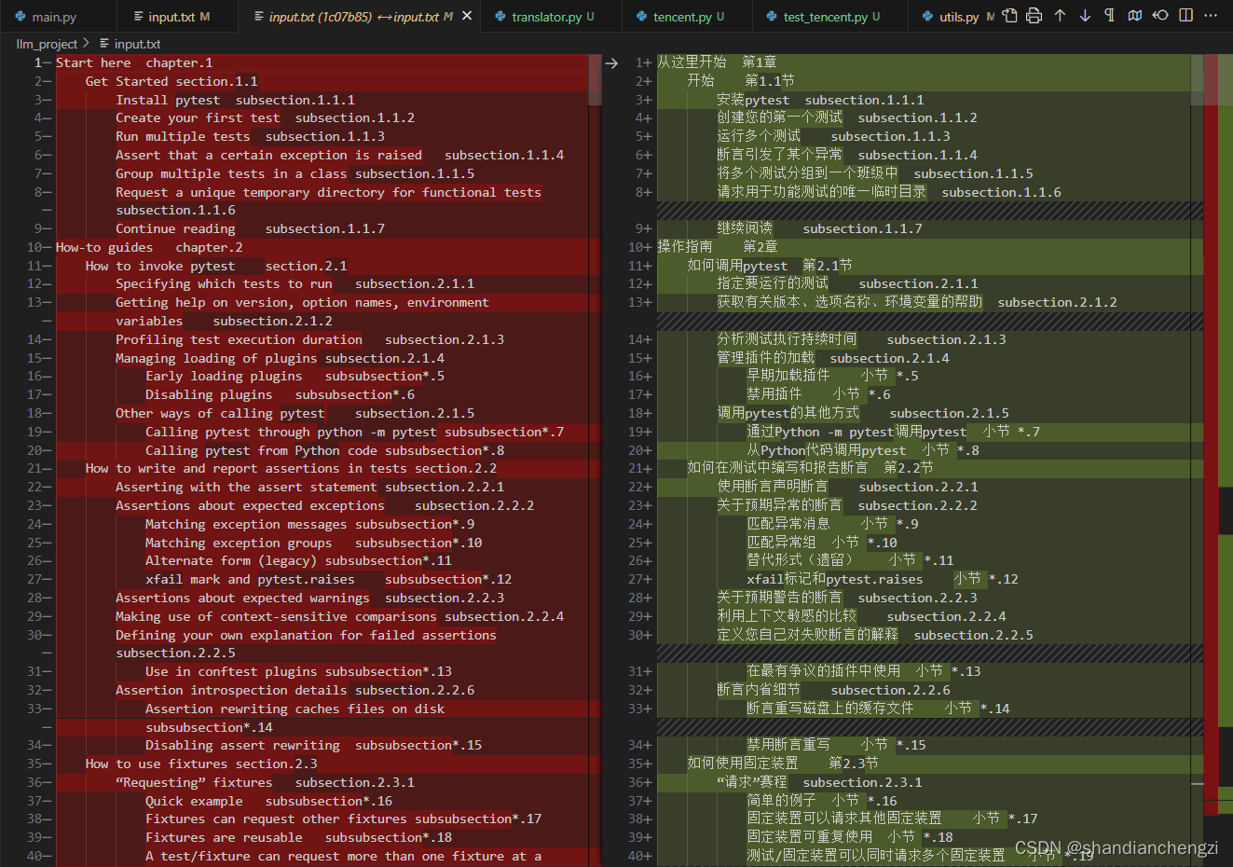Open the llm_project breadcrumb
Viewport: 1233px width, 867px height.
tap(48, 44)
